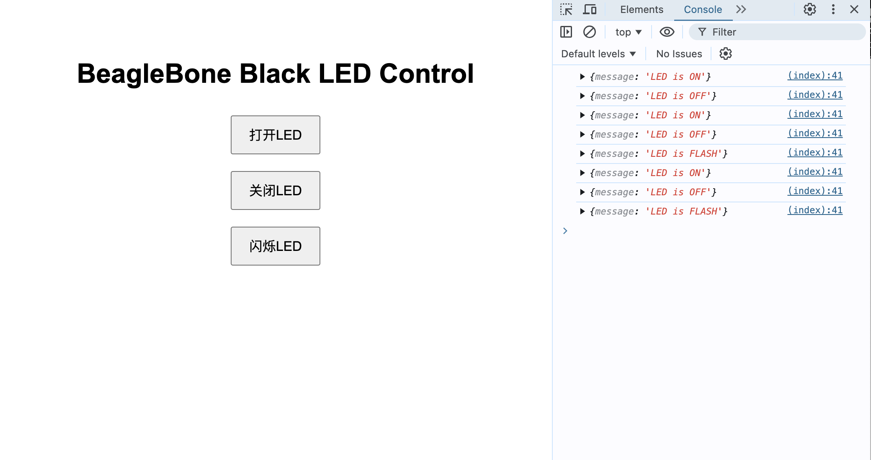Create a live expression with the eye icon
871x460 pixels.
(x=667, y=32)
